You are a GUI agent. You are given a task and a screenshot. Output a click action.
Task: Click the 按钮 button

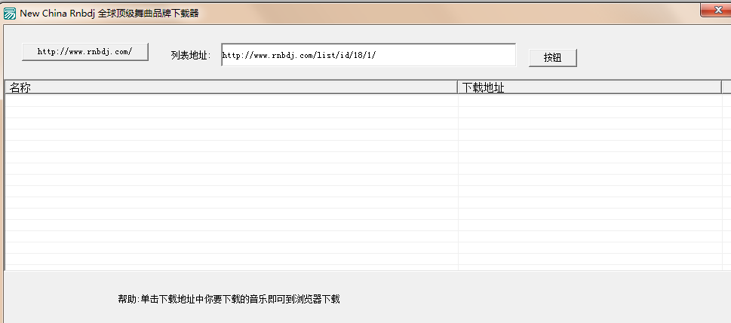(x=552, y=58)
